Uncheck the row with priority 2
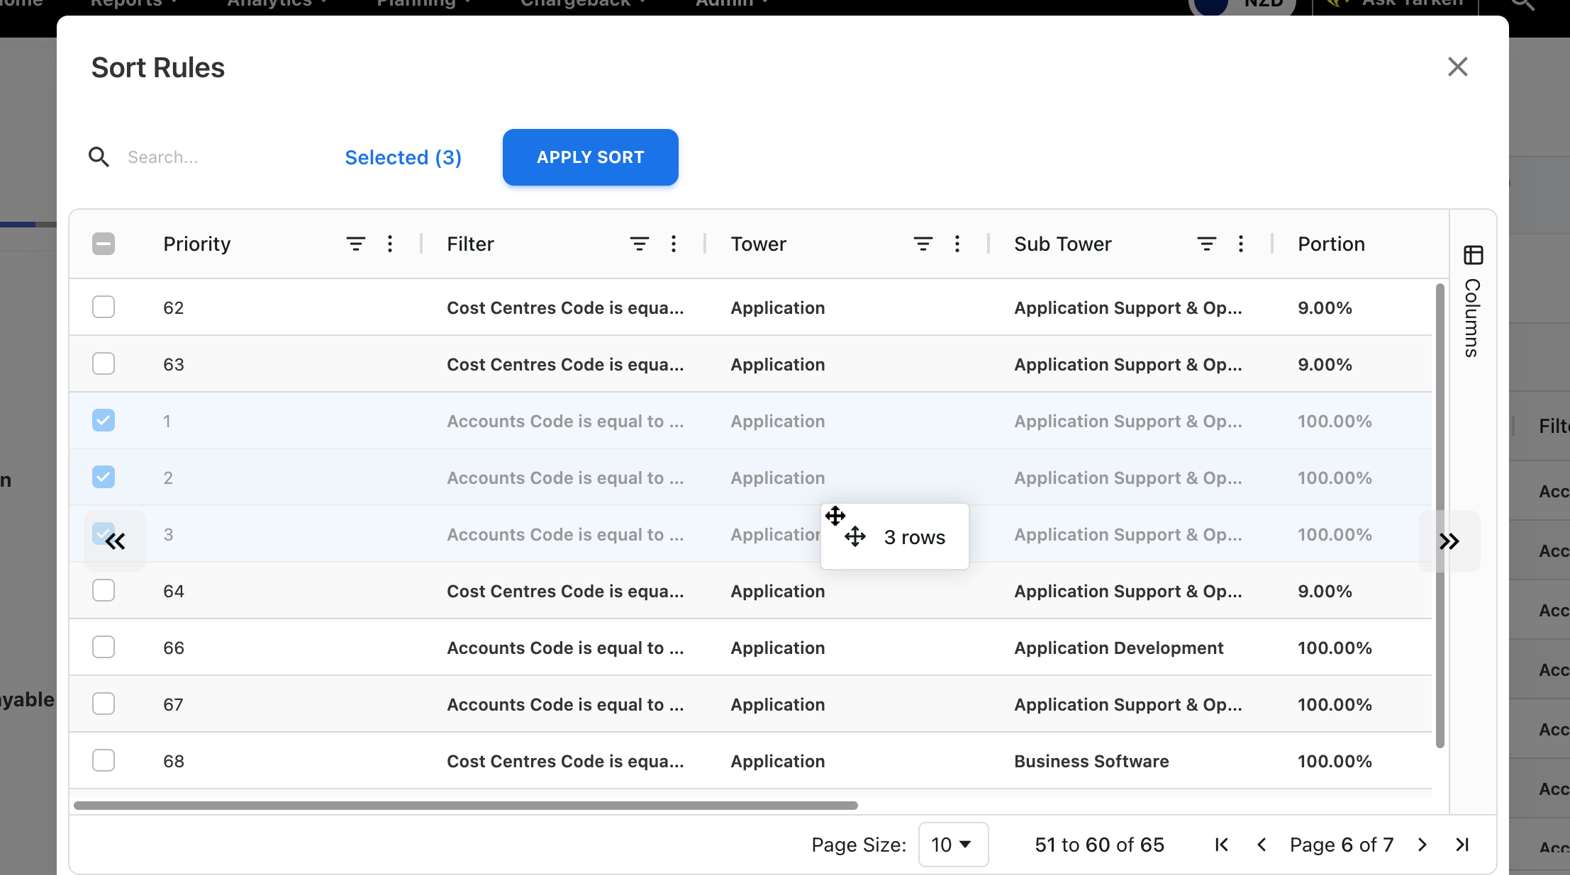 coord(104,477)
